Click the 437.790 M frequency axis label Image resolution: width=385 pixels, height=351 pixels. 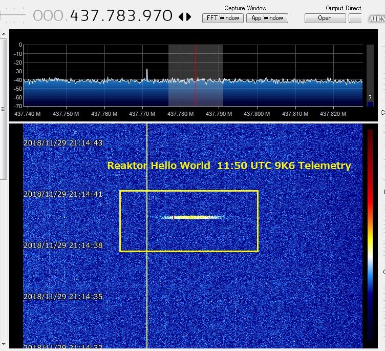click(219, 114)
